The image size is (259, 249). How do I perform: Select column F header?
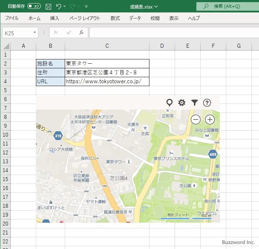tap(213, 46)
